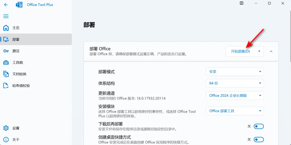Click the key icon beside 激活
This screenshot has width=291, height=145.
[6, 51]
